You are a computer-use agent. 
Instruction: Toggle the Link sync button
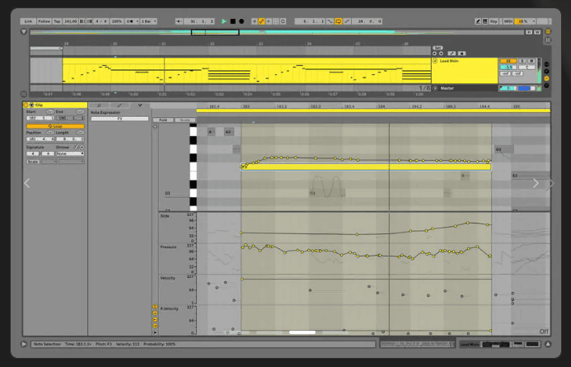pyautogui.click(x=28, y=21)
